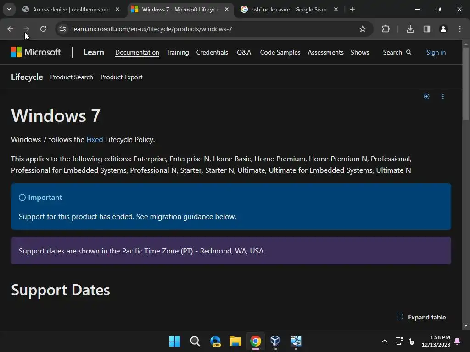Screen dimensions: 470x352
Task: Close the oshi no ko asmr tab
Action: [x=336, y=9]
